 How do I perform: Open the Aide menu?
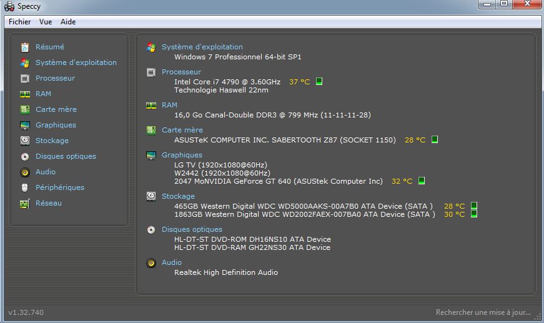tap(68, 22)
